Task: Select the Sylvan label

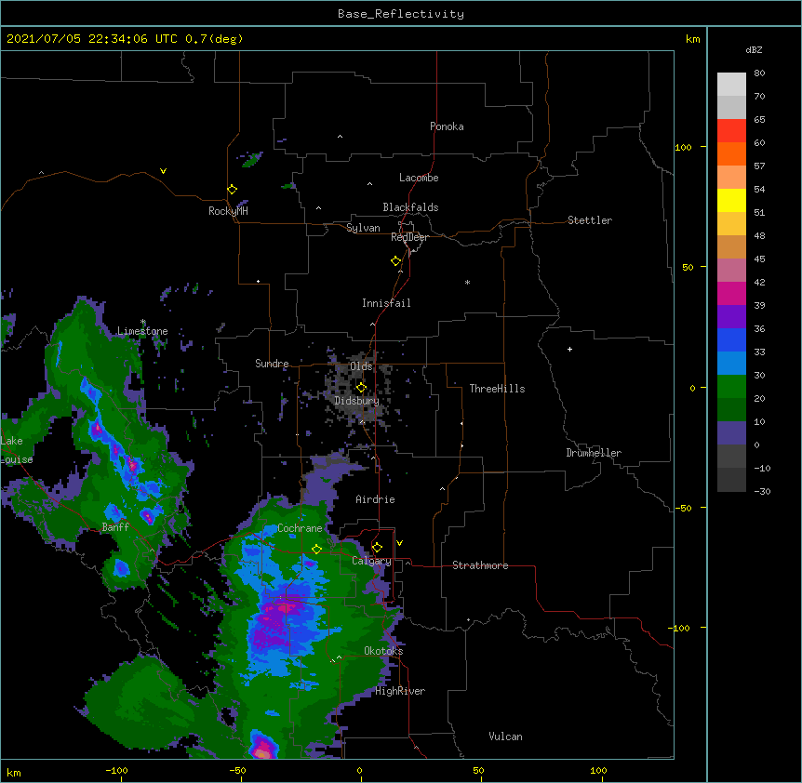Action: click(x=363, y=228)
